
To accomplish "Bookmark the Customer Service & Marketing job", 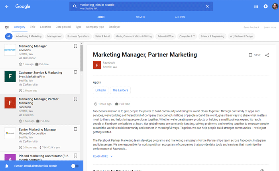I will (x=75, y=73).
